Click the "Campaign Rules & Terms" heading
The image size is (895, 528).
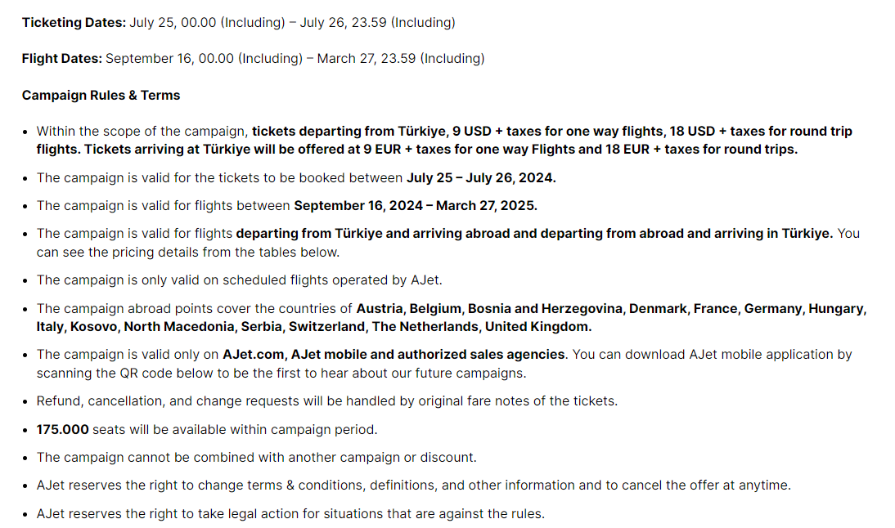click(x=101, y=96)
